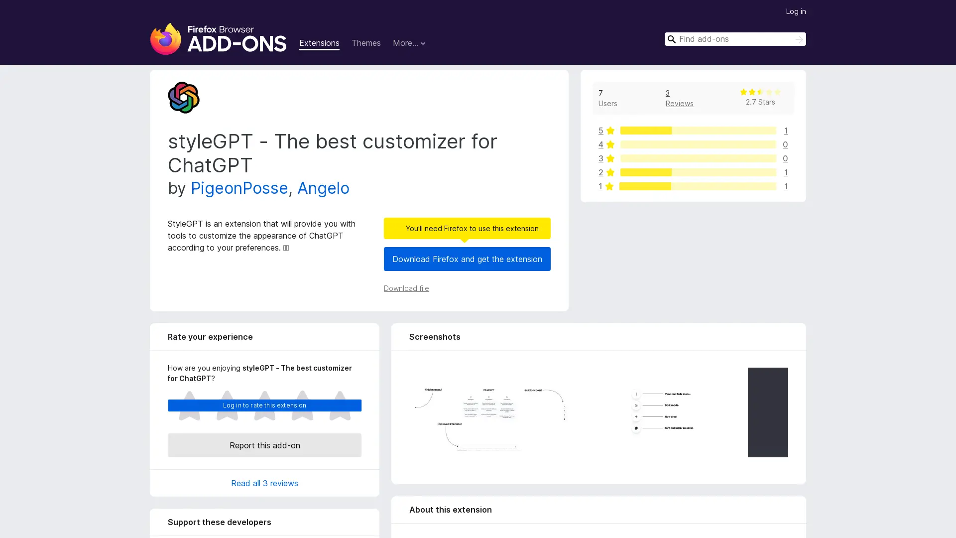
Task: Open the count link for 5-star reviews
Action: pos(786,131)
